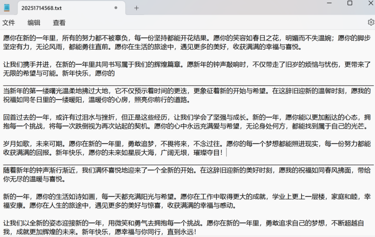Screen dimensions: 375x237
Task: Click text line starting 愿你在新的一年里，所有的努力
Action: [187, 38]
